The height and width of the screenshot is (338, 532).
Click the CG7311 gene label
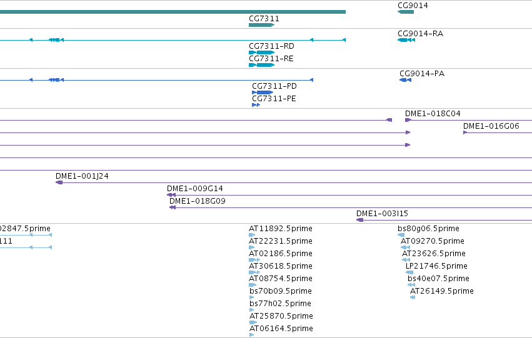click(264, 18)
